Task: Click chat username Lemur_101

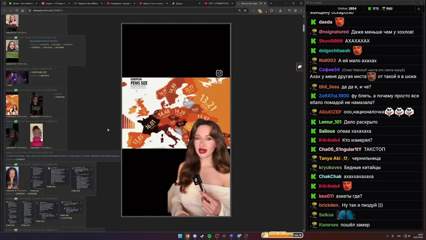Action: point(330,122)
